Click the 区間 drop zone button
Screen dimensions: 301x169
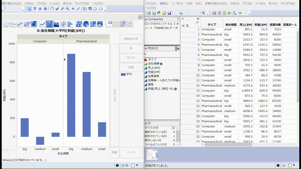pos(131,67)
